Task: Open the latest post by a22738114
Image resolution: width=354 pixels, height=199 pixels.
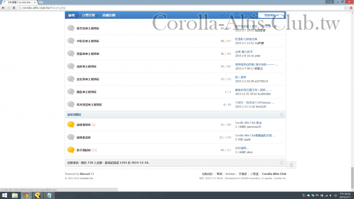Action: coord(240,77)
